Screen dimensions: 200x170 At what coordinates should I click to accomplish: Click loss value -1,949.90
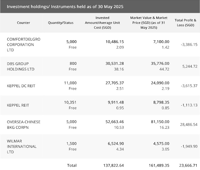[x=189, y=147]
